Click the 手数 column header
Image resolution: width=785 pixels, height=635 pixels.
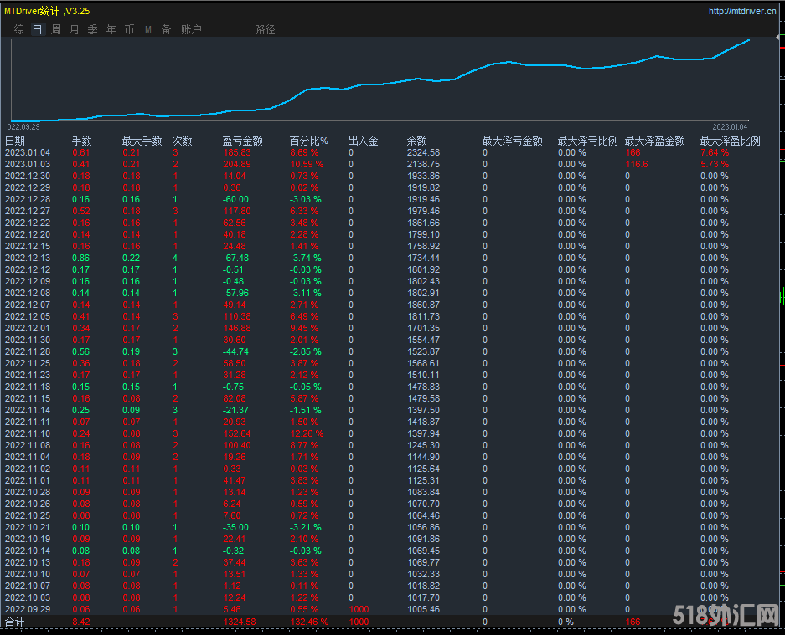[81, 141]
